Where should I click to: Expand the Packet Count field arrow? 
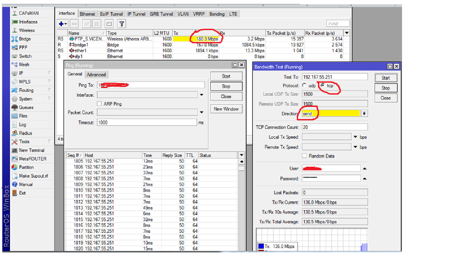point(202,112)
